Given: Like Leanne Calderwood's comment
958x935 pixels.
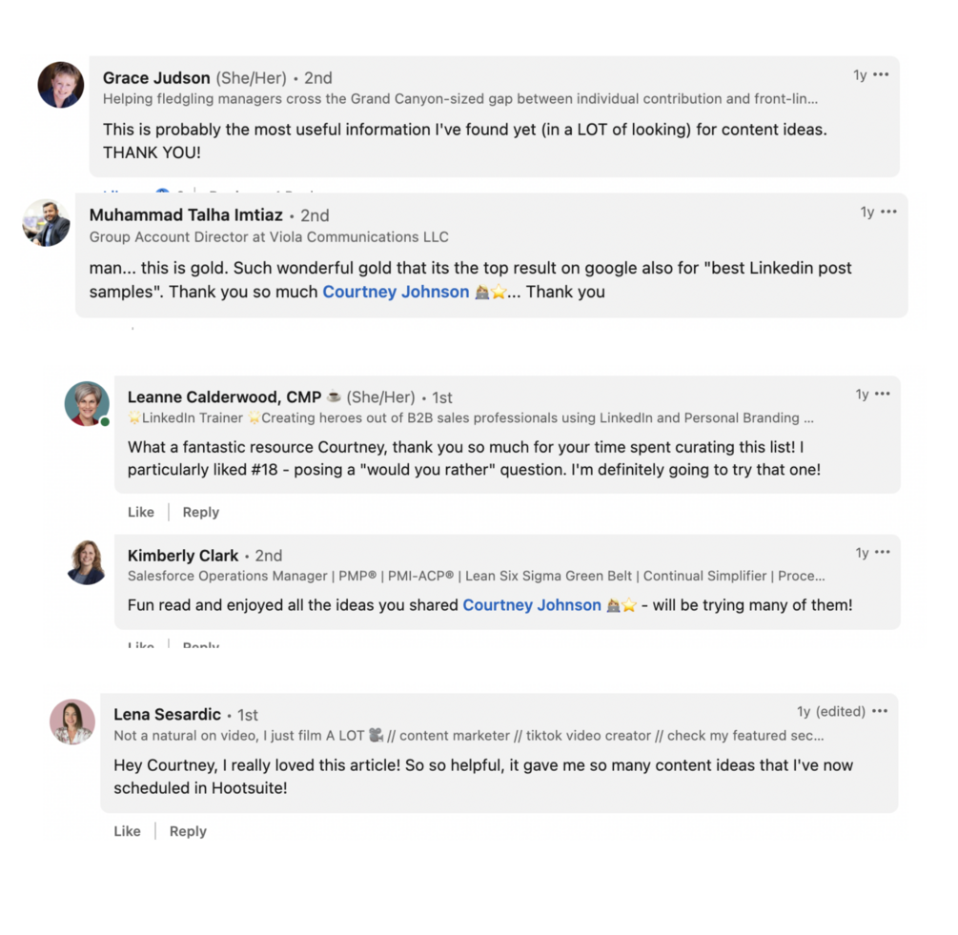Looking at the screenshot, I should (x=141, y=512).
